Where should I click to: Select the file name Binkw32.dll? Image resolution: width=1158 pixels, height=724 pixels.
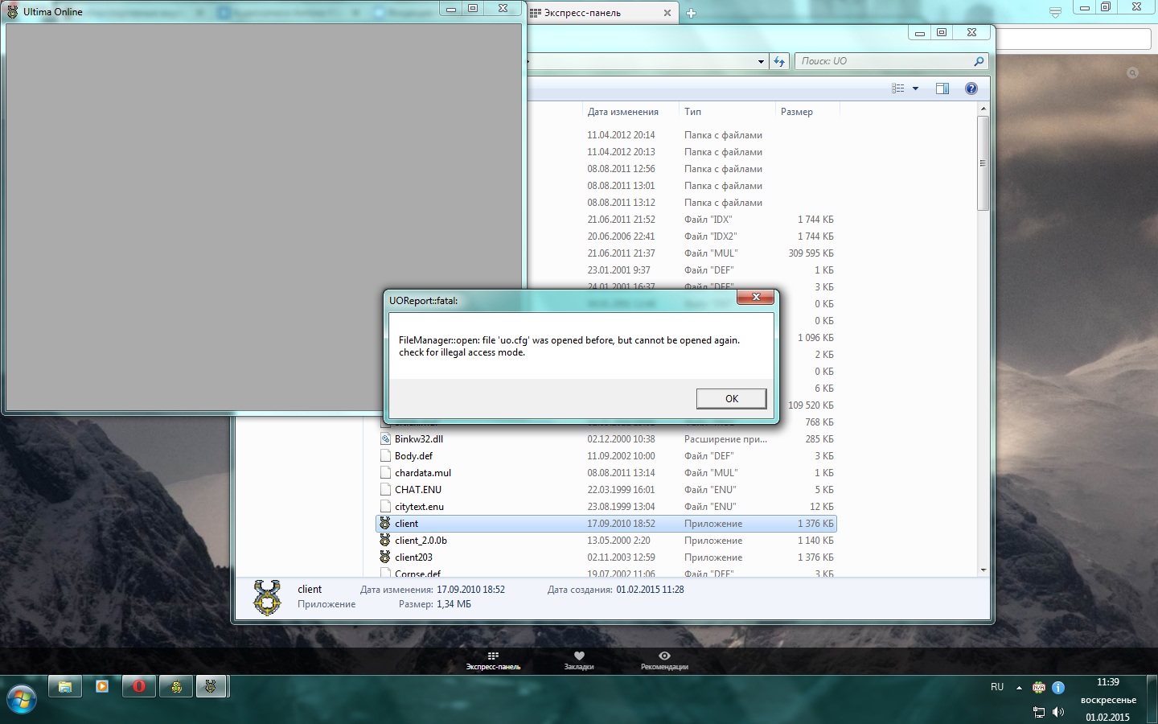pos(419,439)
